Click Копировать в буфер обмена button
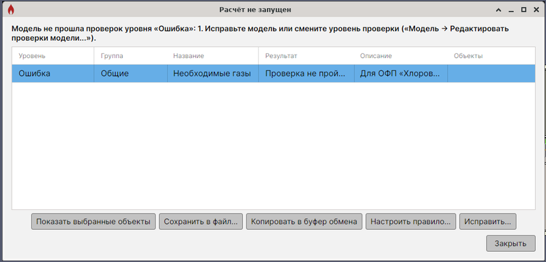 tap(304, 222)
